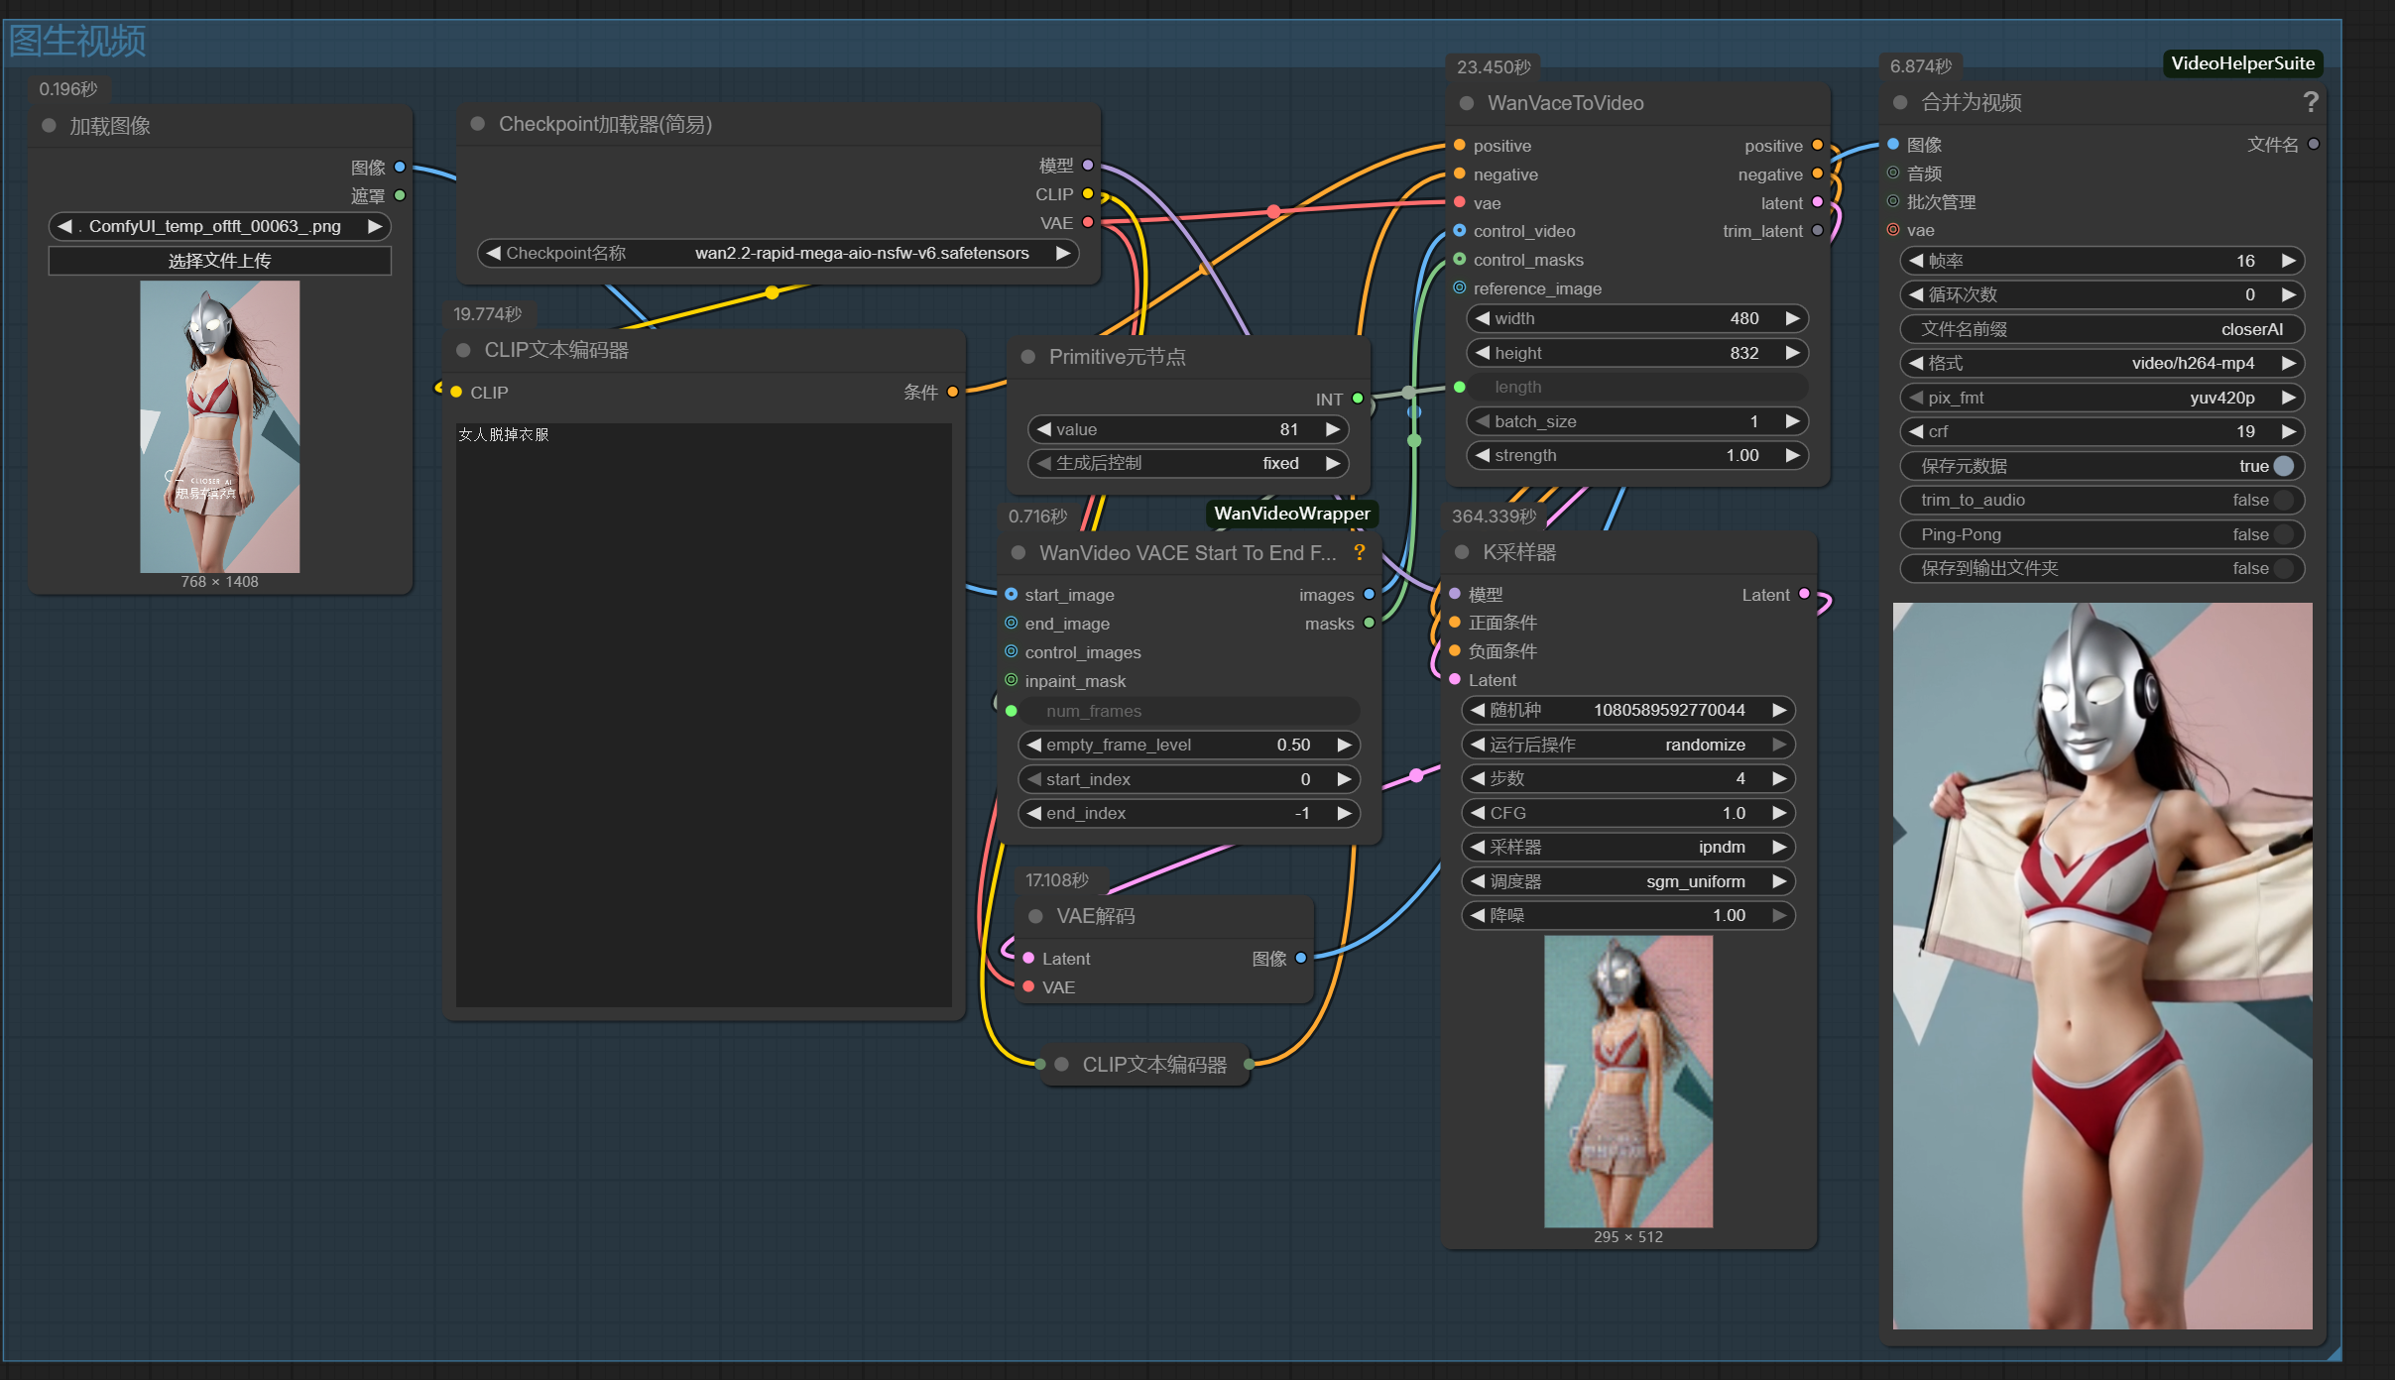Viewport: 2395px width, 1380px height.
Task: Click the 选择文件上传 upload button
Action: [x=219, y=261]
